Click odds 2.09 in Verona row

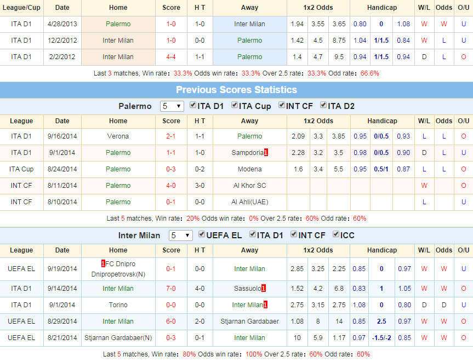click(x=298, y=136)
